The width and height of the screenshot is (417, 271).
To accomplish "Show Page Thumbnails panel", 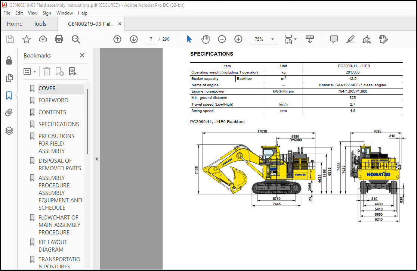I will pos(9,78).
